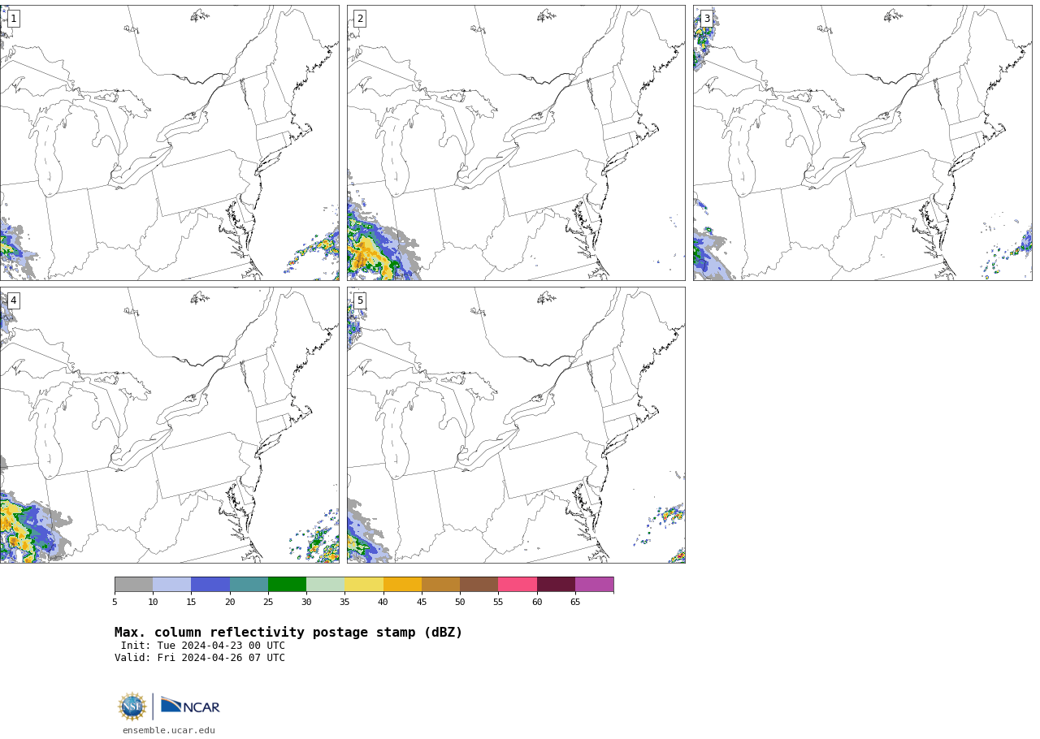Click the dark green 25-30 dBZ swatch
Image resolution: width=1040 pixels, height=739 pixels.
(287, 585)
